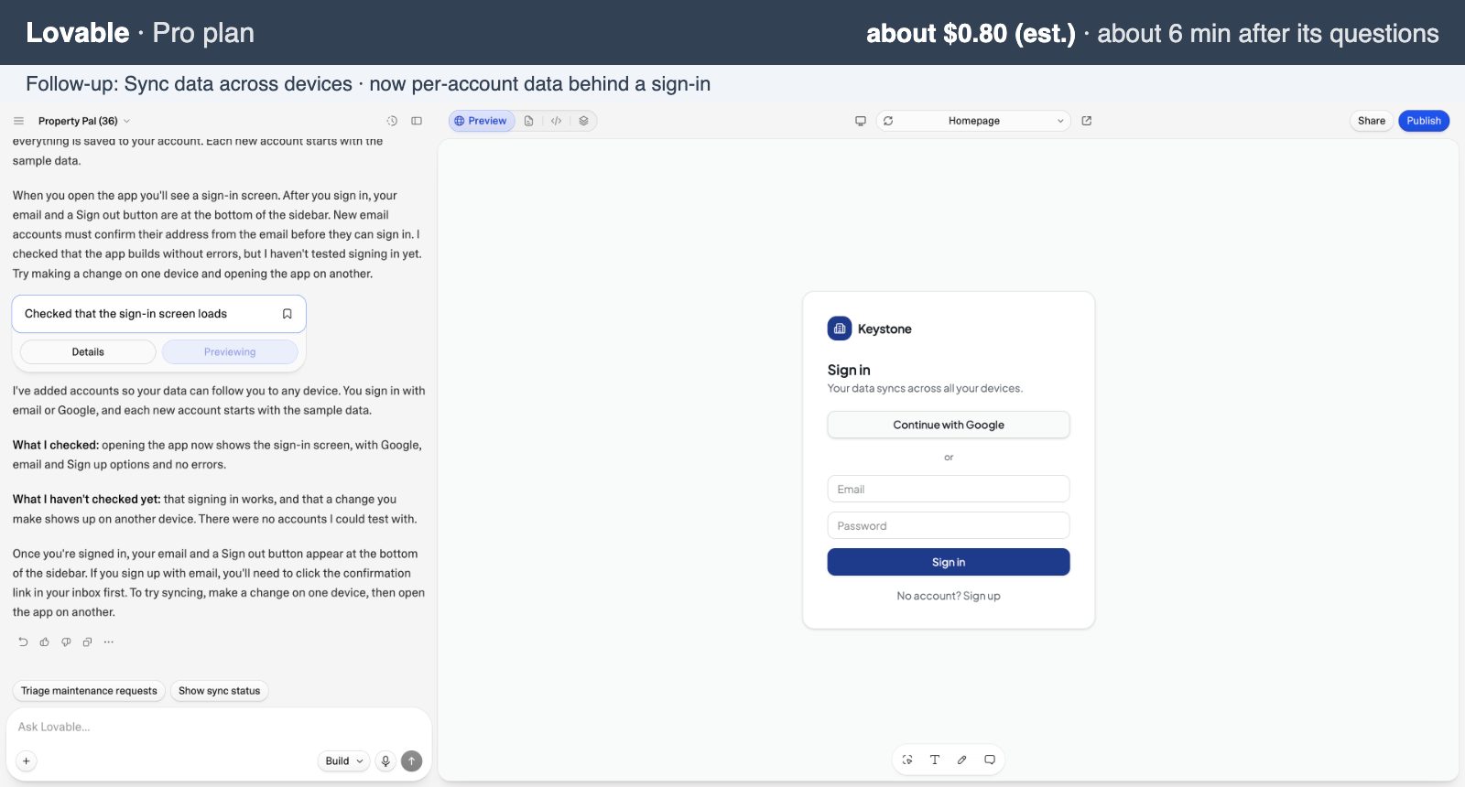Click the Keystone brand name text
The height and width of the screenshot is (787, 1465).
884,329
